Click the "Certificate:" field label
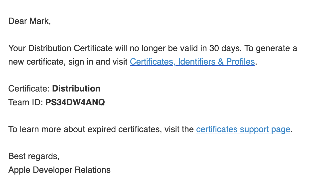This screenshot has width=321, height=183. [x=29, y=89]
